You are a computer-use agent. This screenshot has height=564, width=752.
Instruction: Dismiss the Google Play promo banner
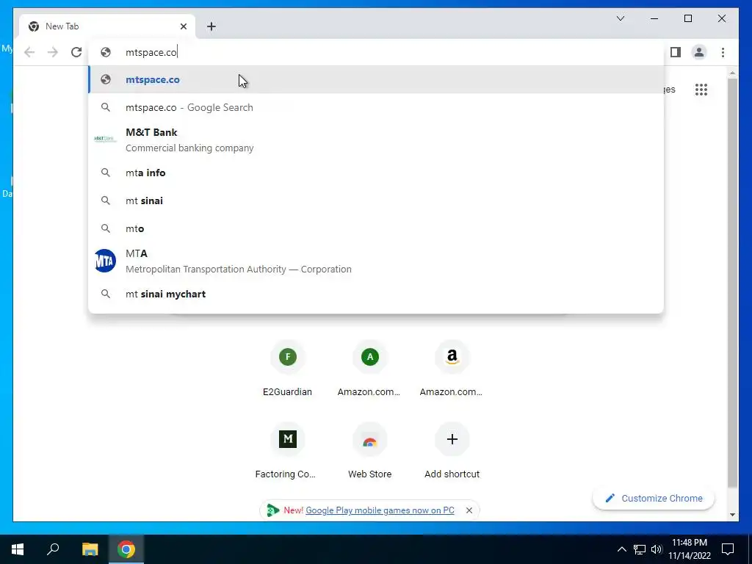(x=469, y=510)
